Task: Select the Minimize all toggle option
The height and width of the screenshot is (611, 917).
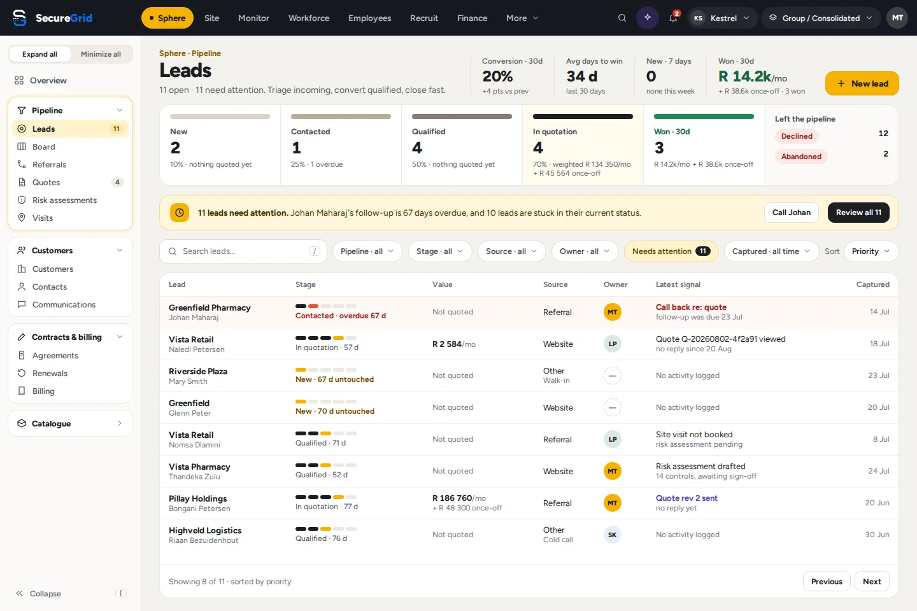Action: (x=101, y=54)
